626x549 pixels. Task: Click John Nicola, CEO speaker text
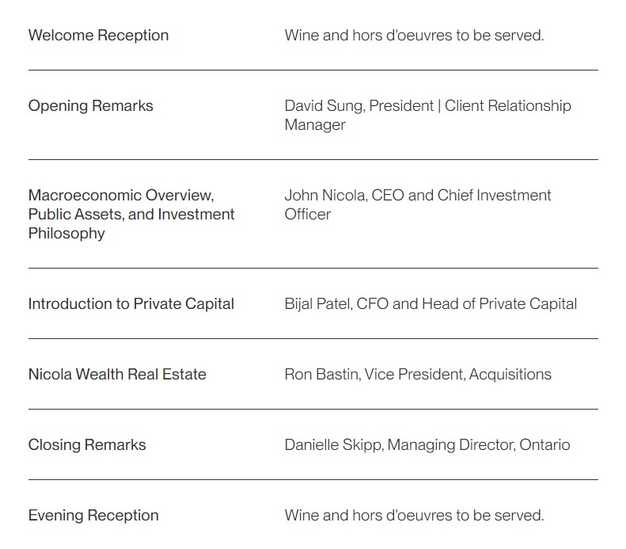[344, 196]
